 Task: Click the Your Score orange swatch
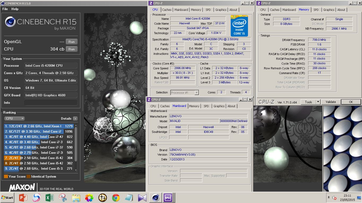click(6, 177)
